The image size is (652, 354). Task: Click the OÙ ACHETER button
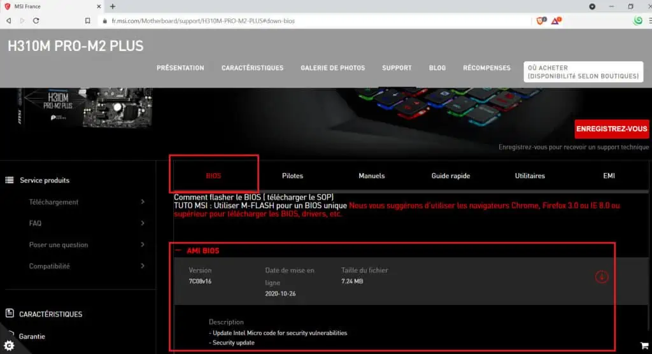(x=583, y=72)
